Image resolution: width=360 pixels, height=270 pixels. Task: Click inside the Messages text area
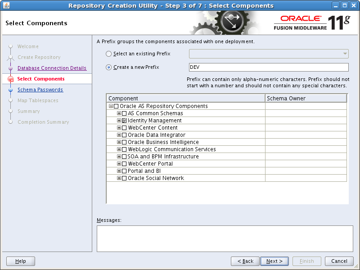pos(225,238)
